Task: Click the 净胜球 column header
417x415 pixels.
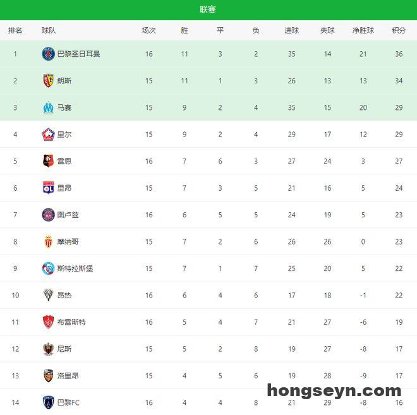Action: point(363,30)
